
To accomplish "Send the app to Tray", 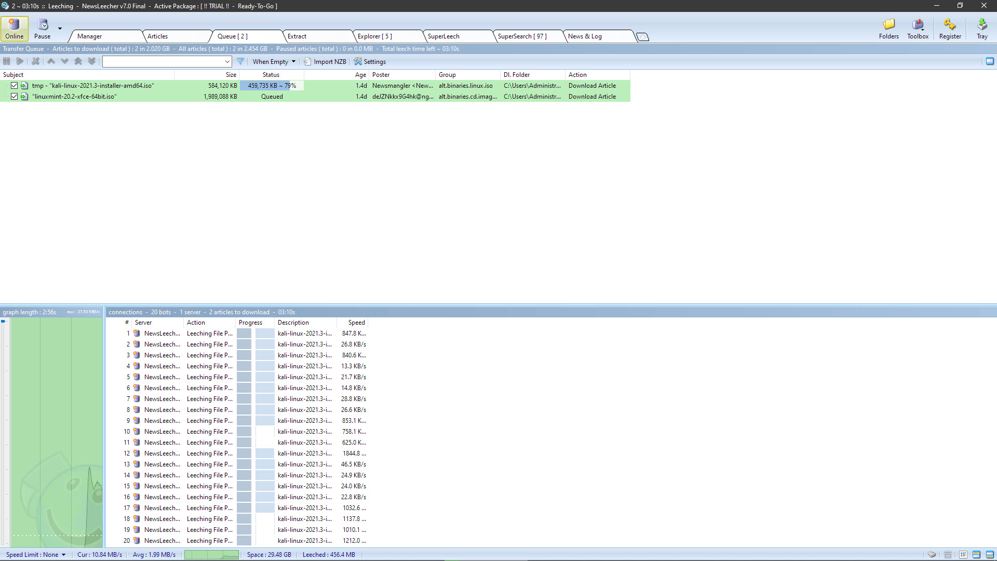I will tap(982, 29).
